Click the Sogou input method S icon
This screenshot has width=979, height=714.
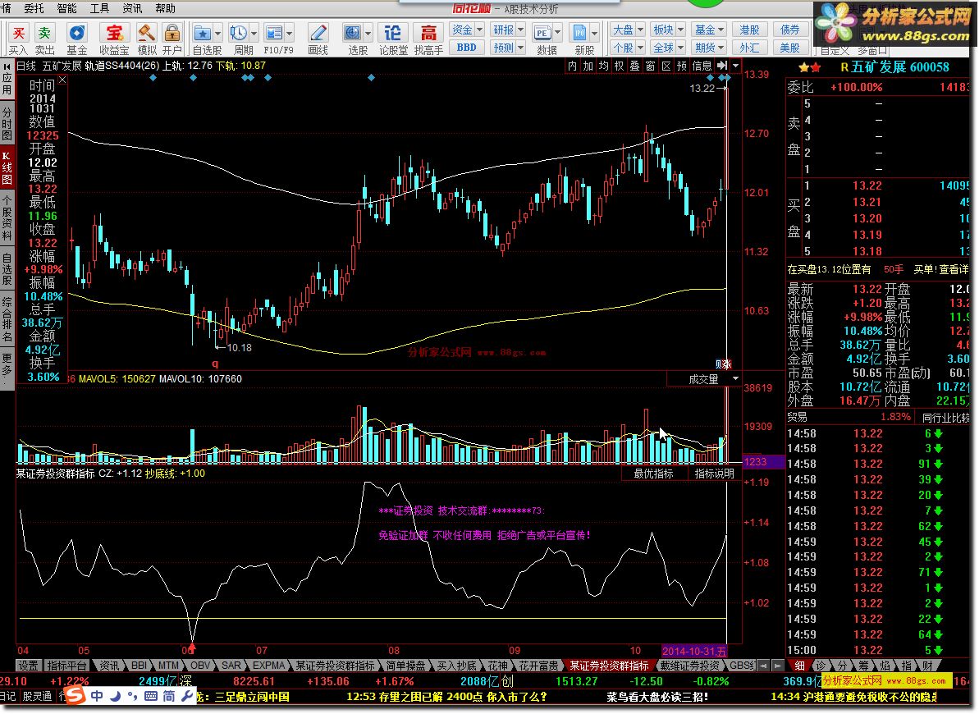pos(75,695)
